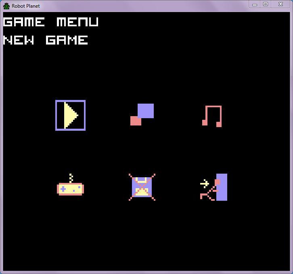The width and height of the screenshot is (293, 274).
Task: Exit the game via the running-man door icon
Action: (213, 187)
